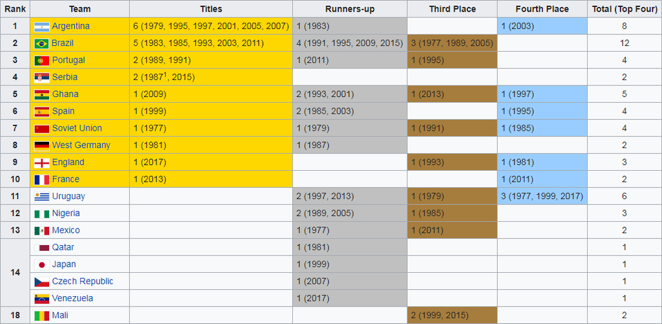Open the France team link
Viewport: 662px width, 324px height.
[x=65, y=179]
